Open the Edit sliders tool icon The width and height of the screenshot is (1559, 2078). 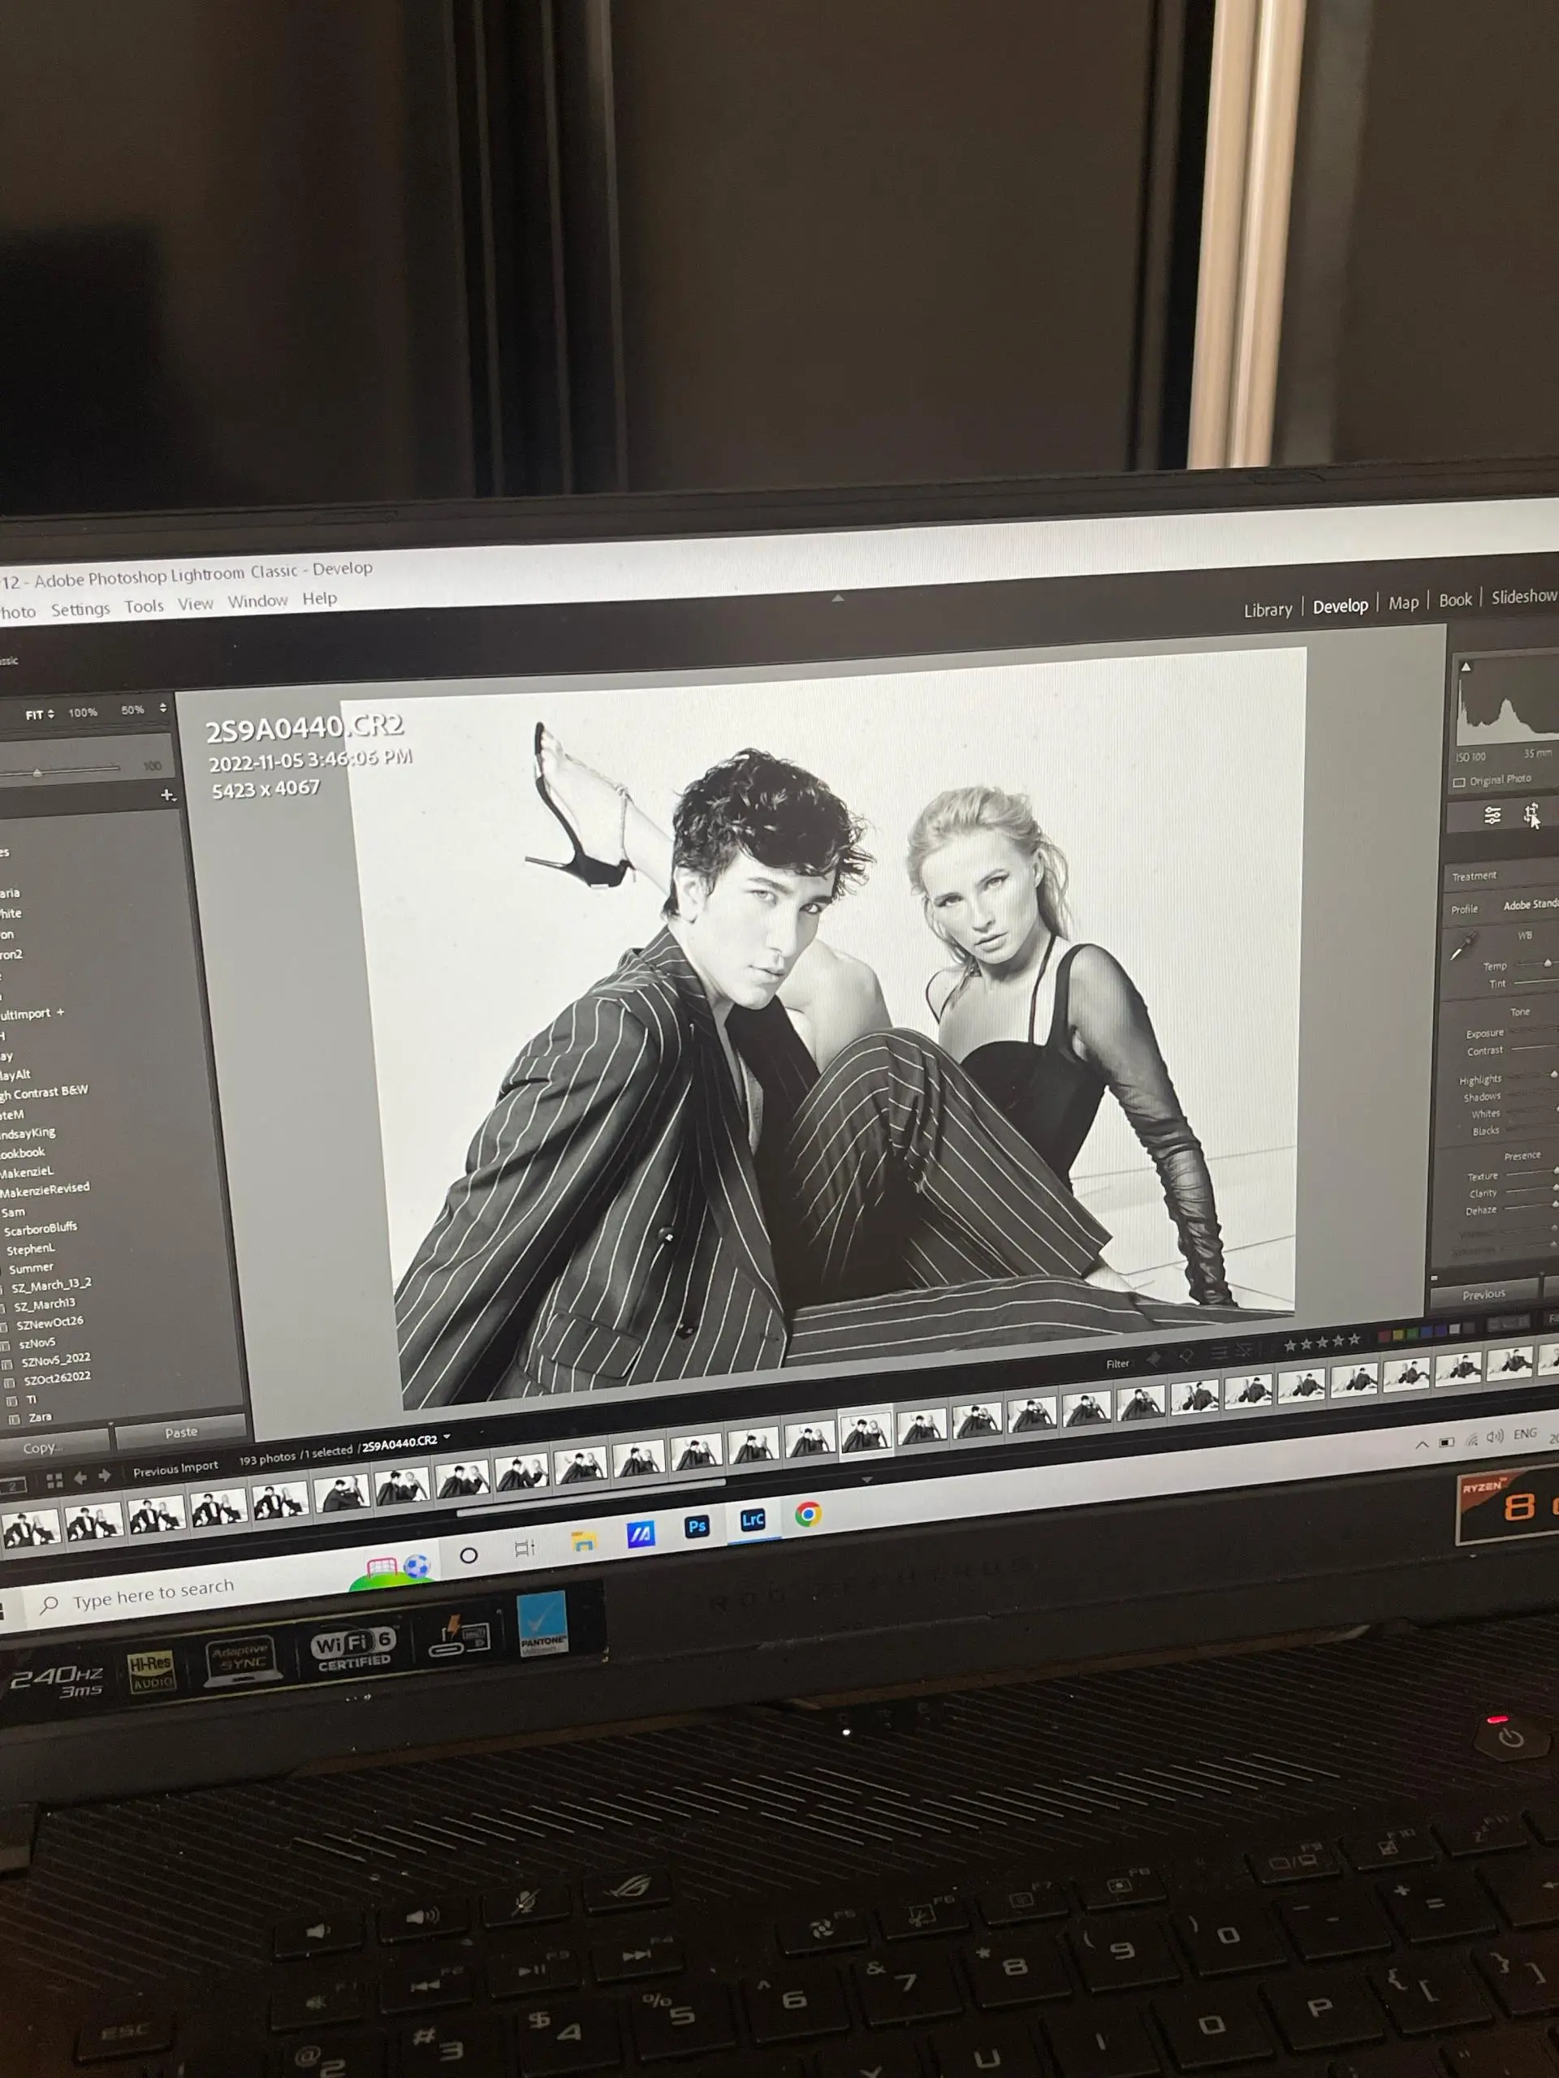tap(1492, 816)
